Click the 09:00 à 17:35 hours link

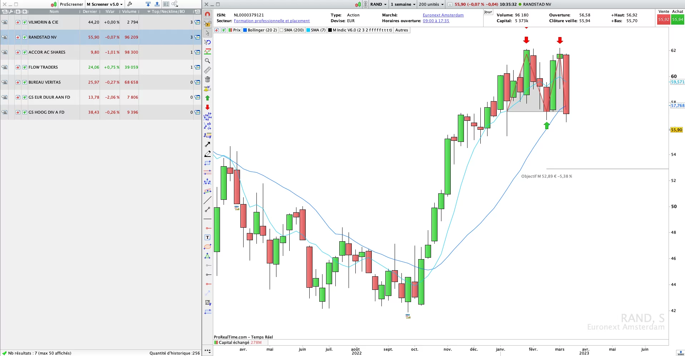click(436, 21)
